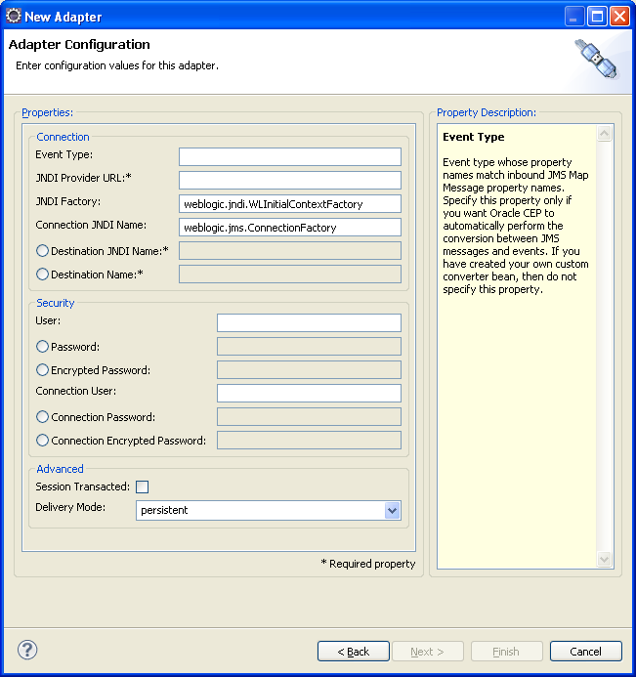Choose the Encrypted Password radio option
Image resolution: width=636 pixels, height=677 pixels.
coord(42,369)
